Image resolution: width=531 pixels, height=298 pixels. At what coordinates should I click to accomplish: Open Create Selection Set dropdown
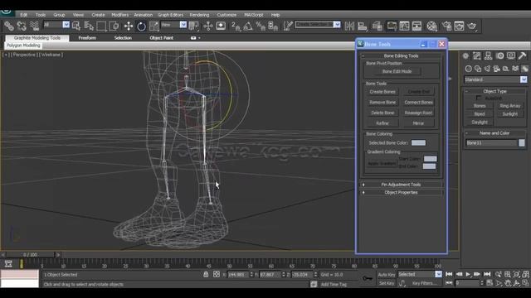[x=318, y=24]
